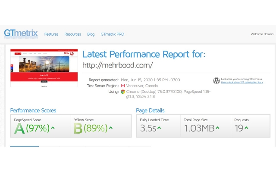Click the Total Page Size up arrow
This screenshot has height=172, width=276.
pos(217,128)
